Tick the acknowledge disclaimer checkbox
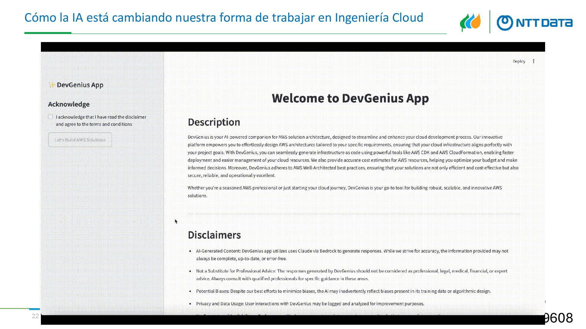 point(51,117)
